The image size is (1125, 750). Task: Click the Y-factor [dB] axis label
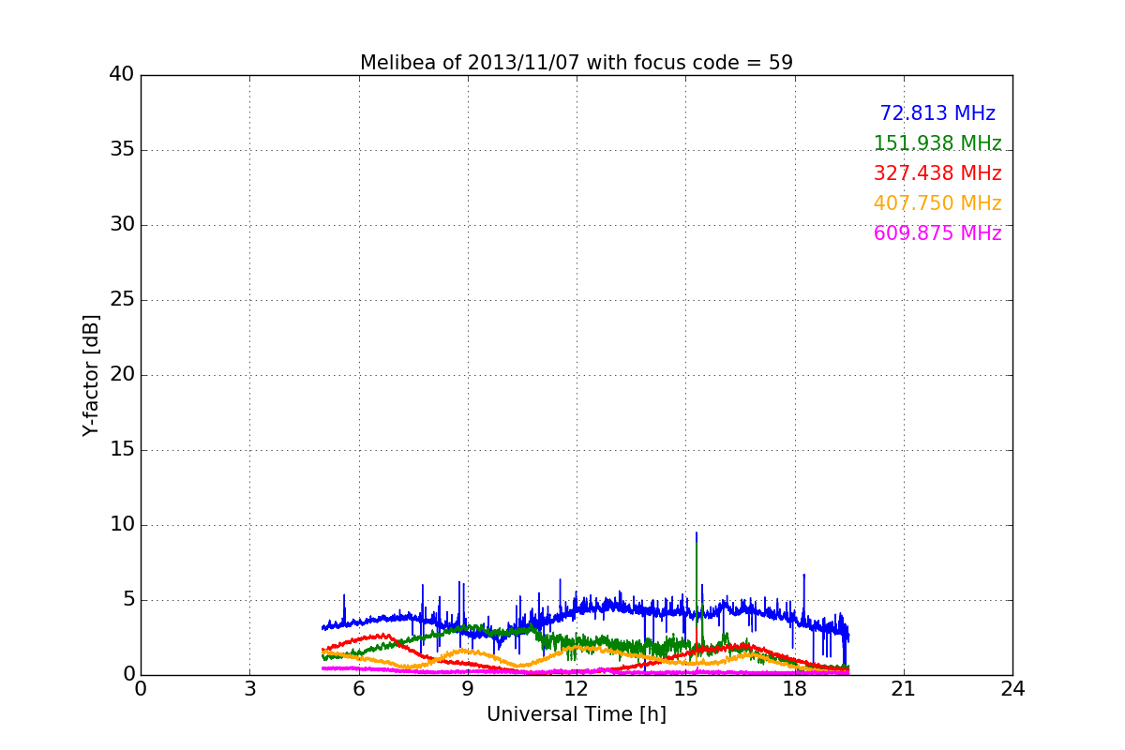(x=91, y=375)
